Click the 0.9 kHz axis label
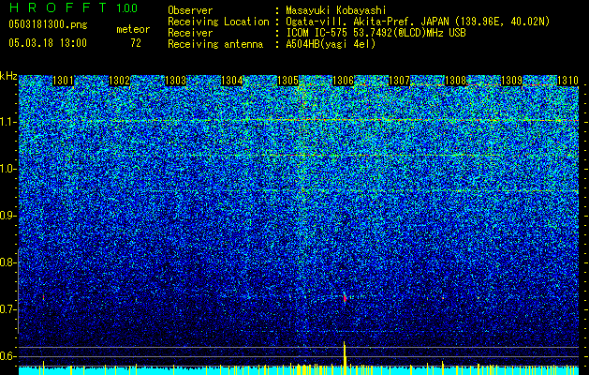Viewport: 589px width, 375px height. [x=7, y=216]
